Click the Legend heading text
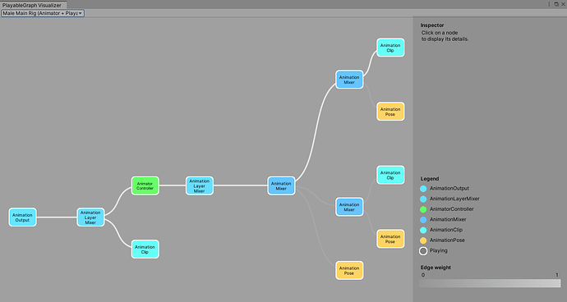Image resolution: width=567 pixels, height=302 pixels. click(430, 179)
